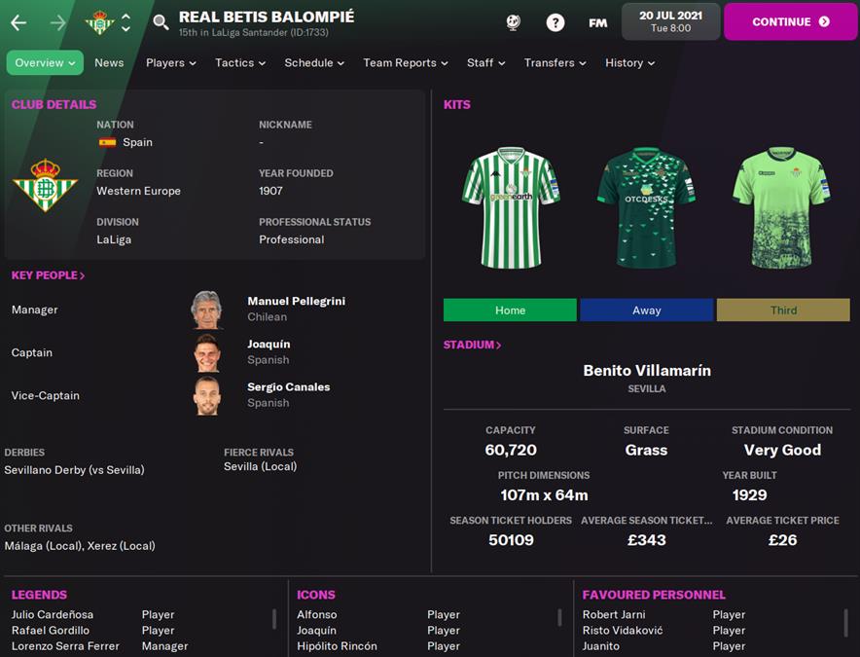Click the £26 average ticket price
The width and height of the screenshot is (860, 657).
[x=783, y=540]
